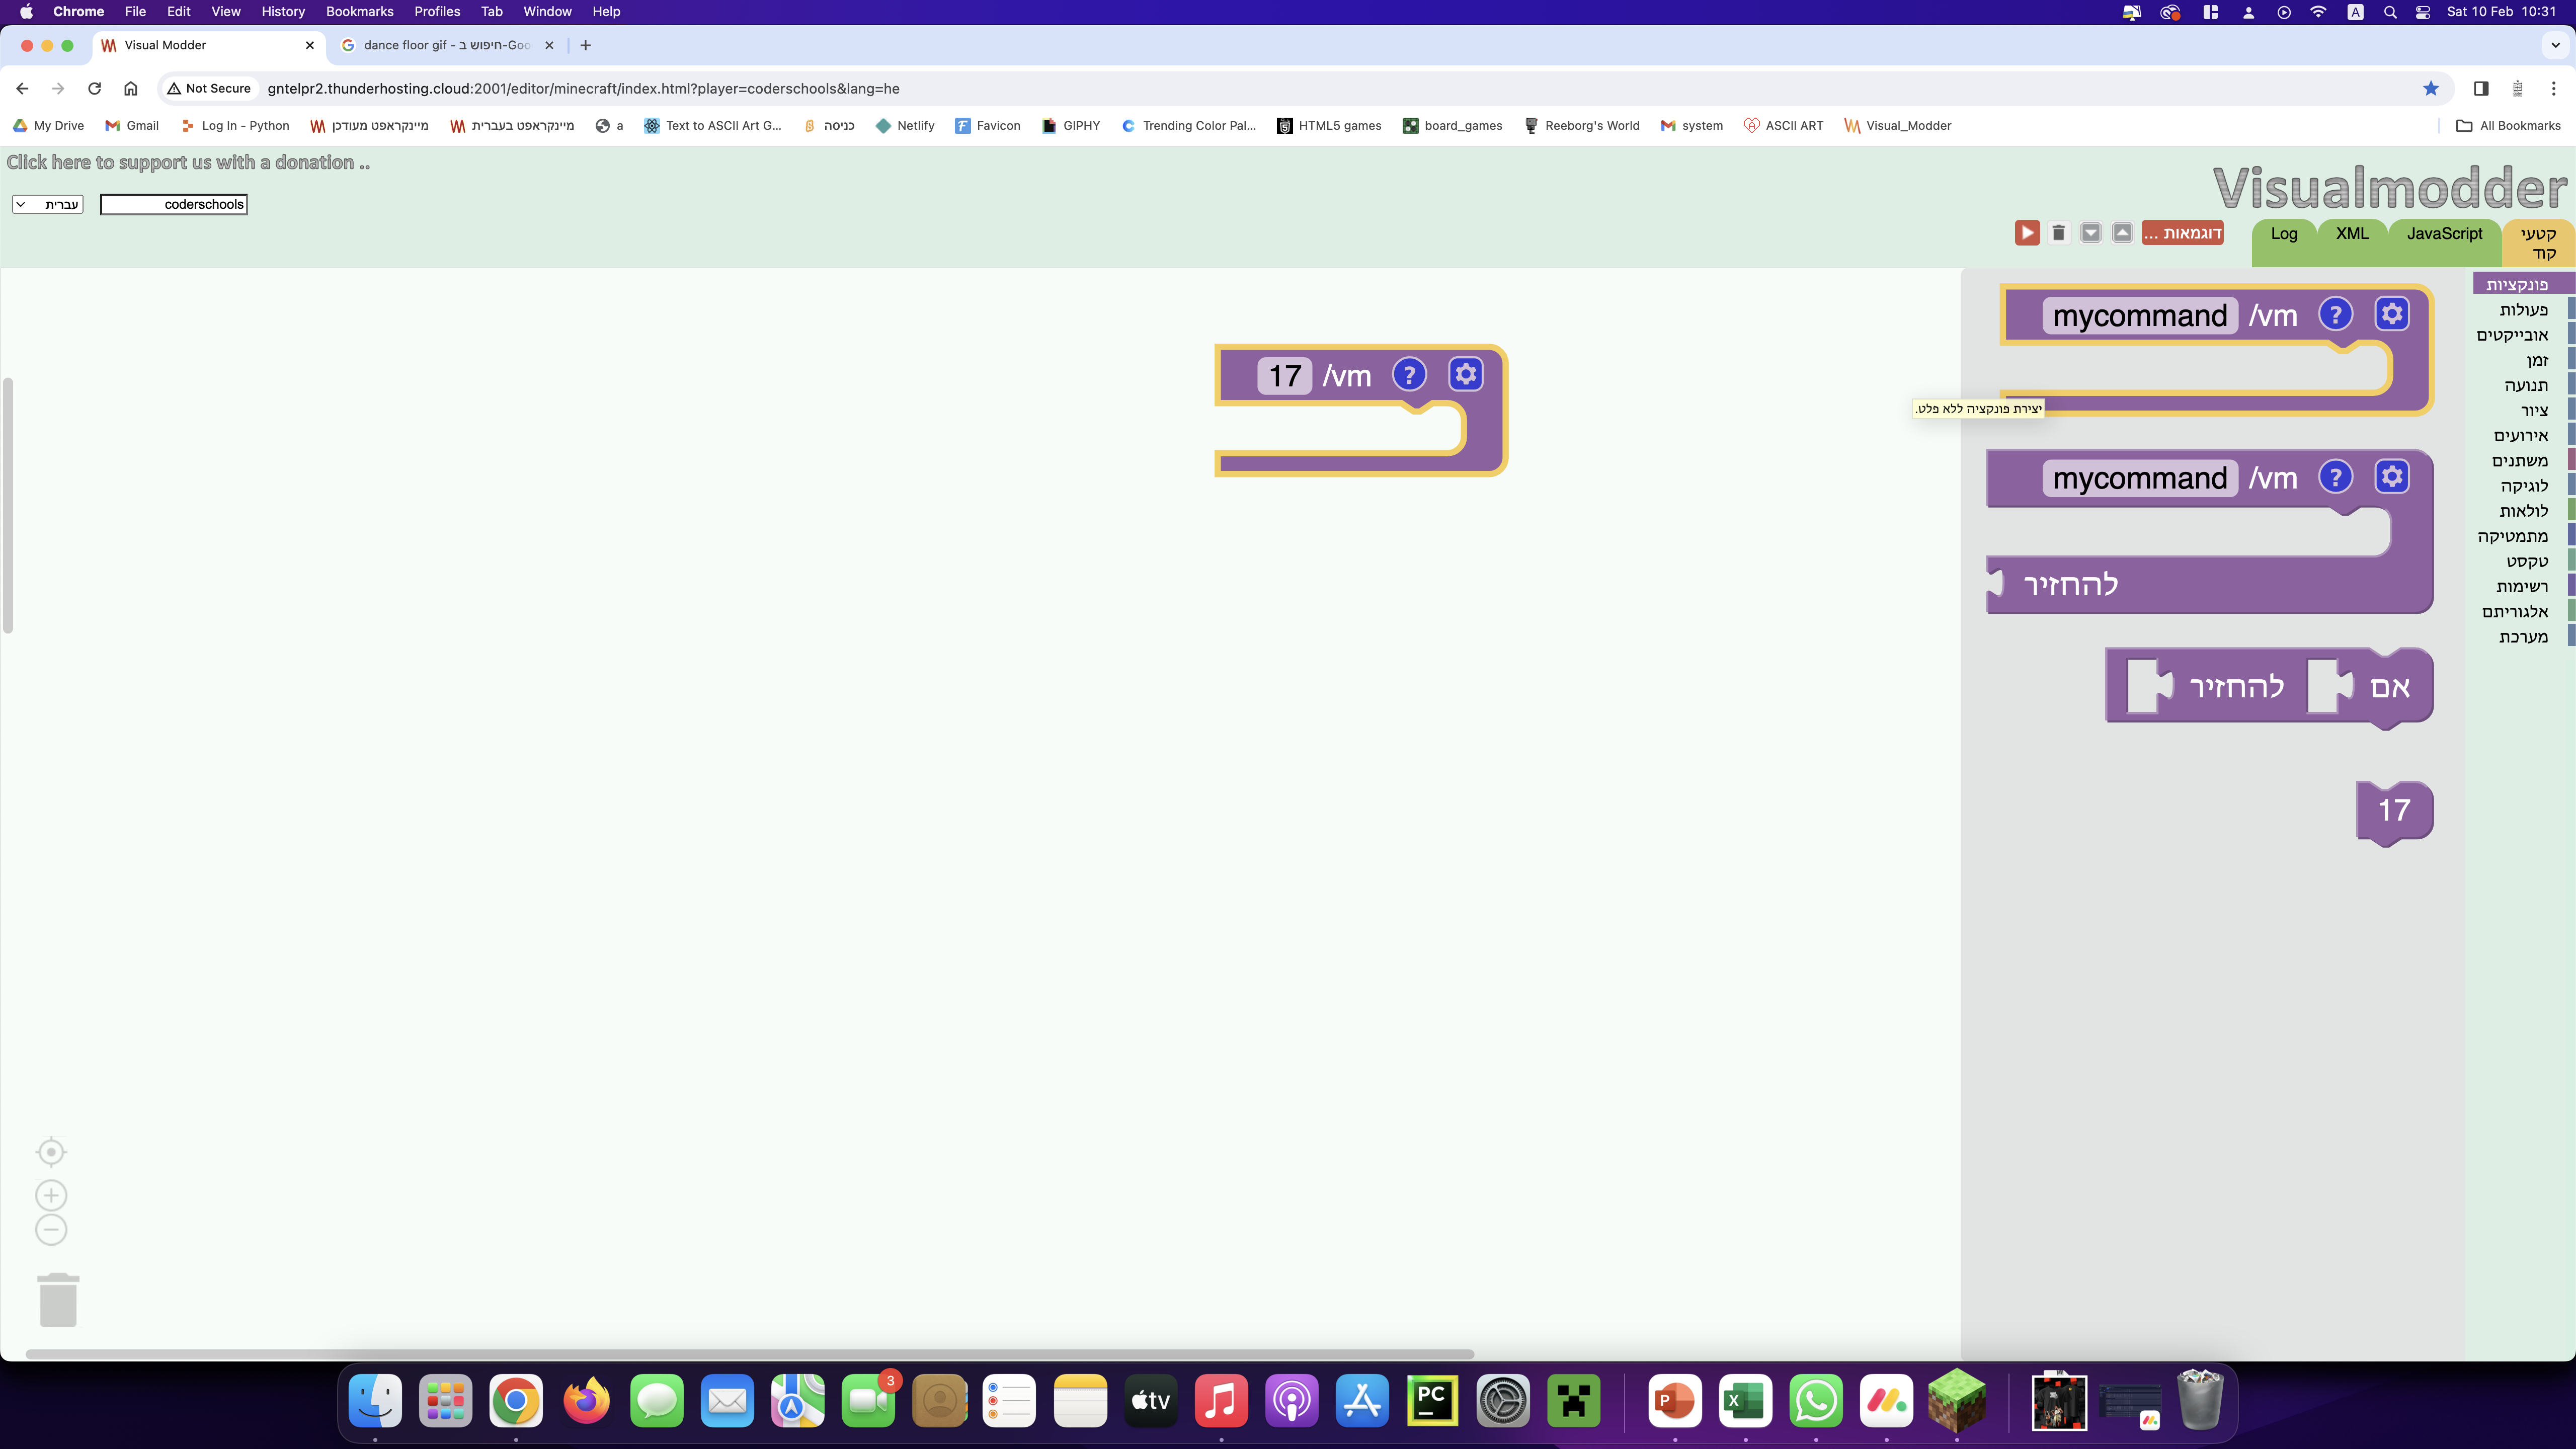
Task: Zoom in the workspace with plus icon
Action: click(x=51, y=1195)
